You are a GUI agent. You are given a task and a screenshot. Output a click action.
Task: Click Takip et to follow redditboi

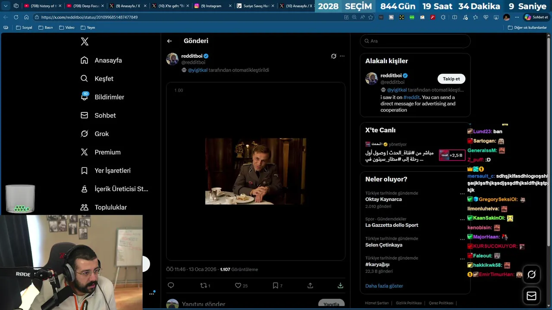452,79
